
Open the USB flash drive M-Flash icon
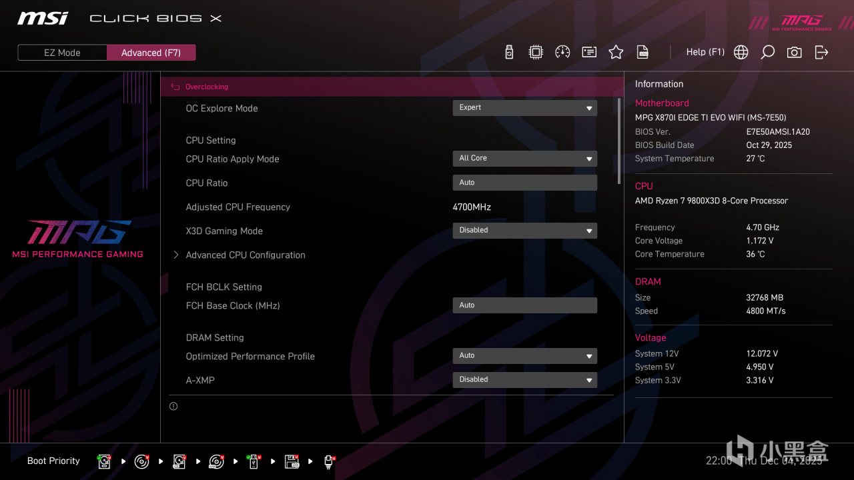tap(509, 52)
